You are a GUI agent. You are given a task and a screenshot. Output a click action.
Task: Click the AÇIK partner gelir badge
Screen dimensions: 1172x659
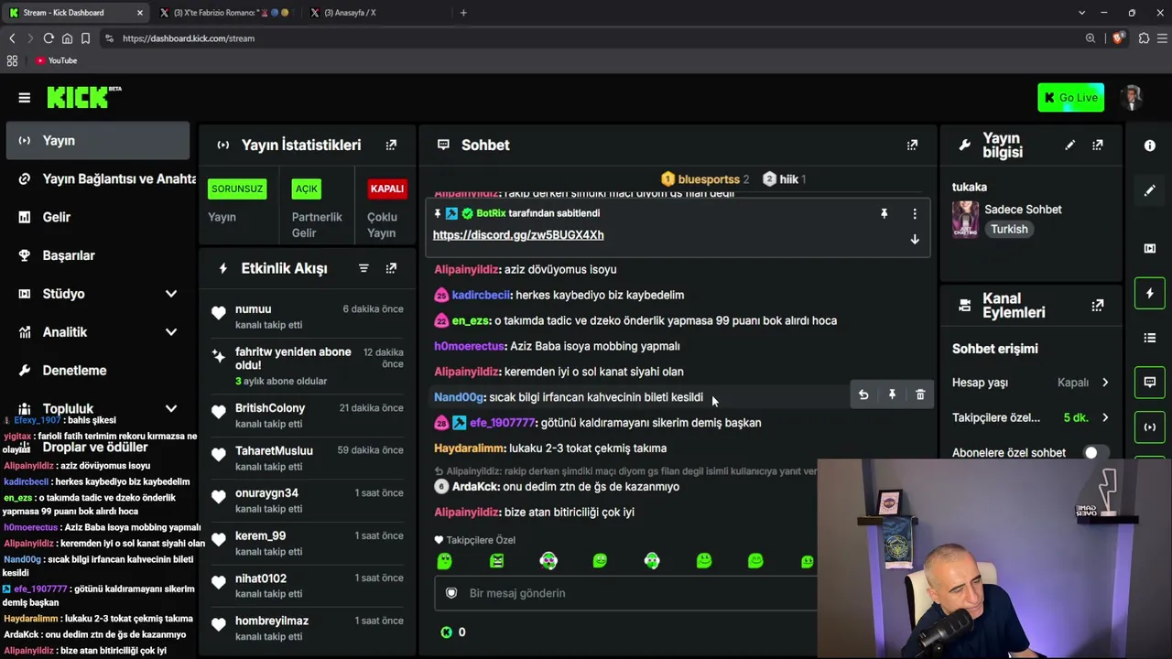point(306,189)
